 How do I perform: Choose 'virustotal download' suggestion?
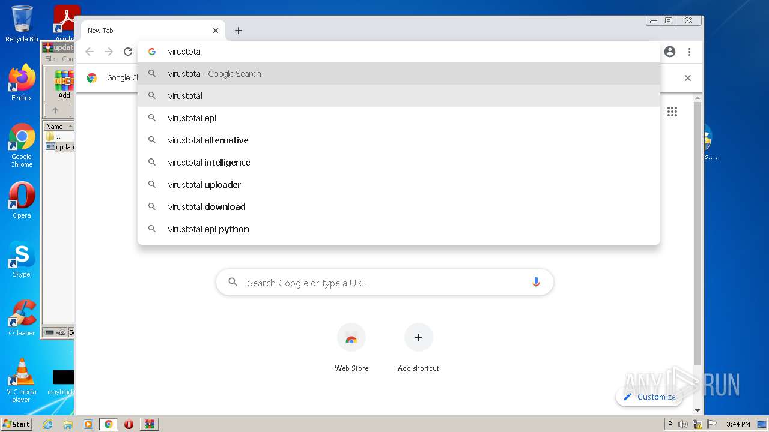point(399,207)
